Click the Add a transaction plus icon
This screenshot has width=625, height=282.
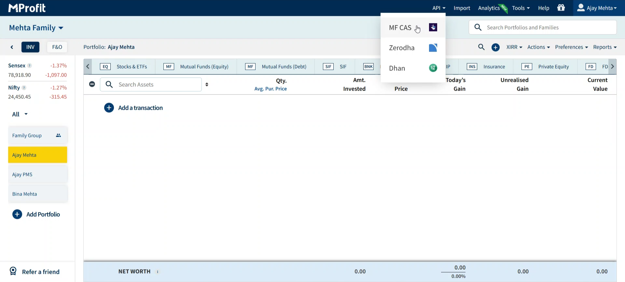point(109,108)
